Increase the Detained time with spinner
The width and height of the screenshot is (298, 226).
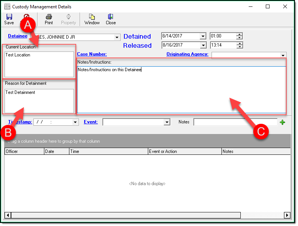(239, 35)
